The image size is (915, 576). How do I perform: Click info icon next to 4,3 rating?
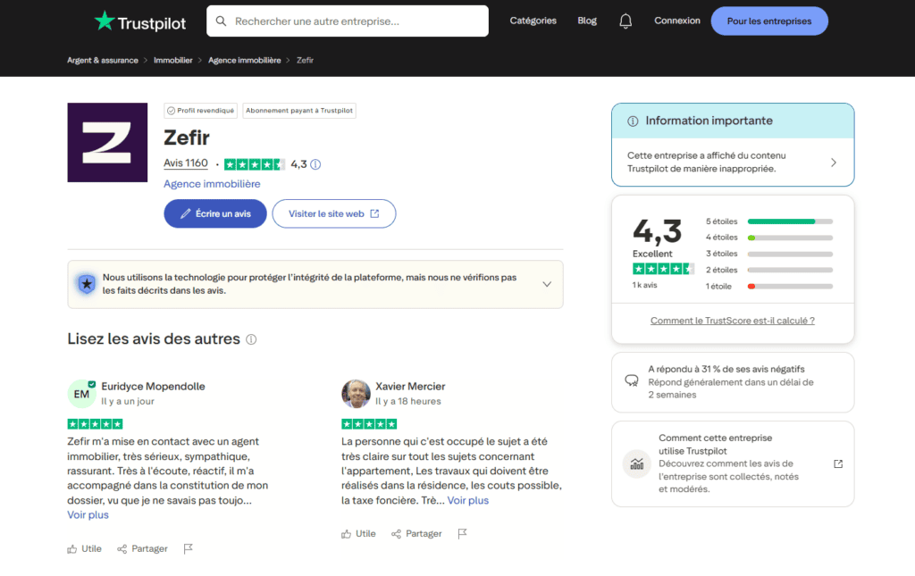(x=315, y=164)
